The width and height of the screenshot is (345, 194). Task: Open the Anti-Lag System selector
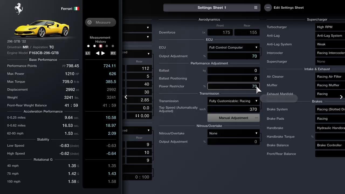coord(330,36)
